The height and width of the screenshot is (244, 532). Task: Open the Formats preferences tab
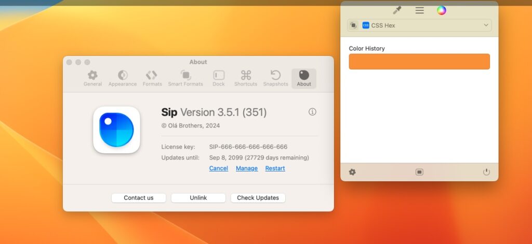pos(152,79)
